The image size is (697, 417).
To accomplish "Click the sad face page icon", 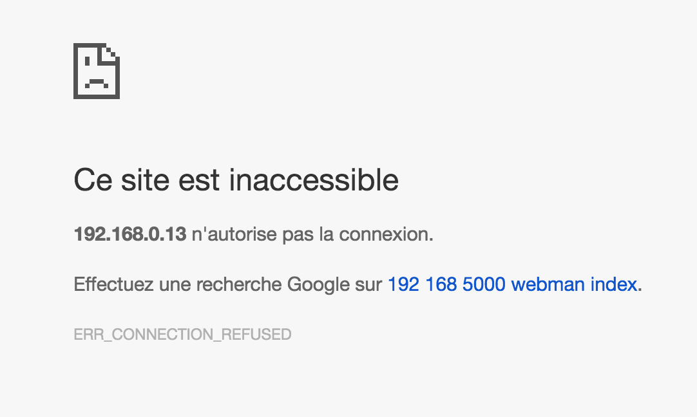I will 97,72.
